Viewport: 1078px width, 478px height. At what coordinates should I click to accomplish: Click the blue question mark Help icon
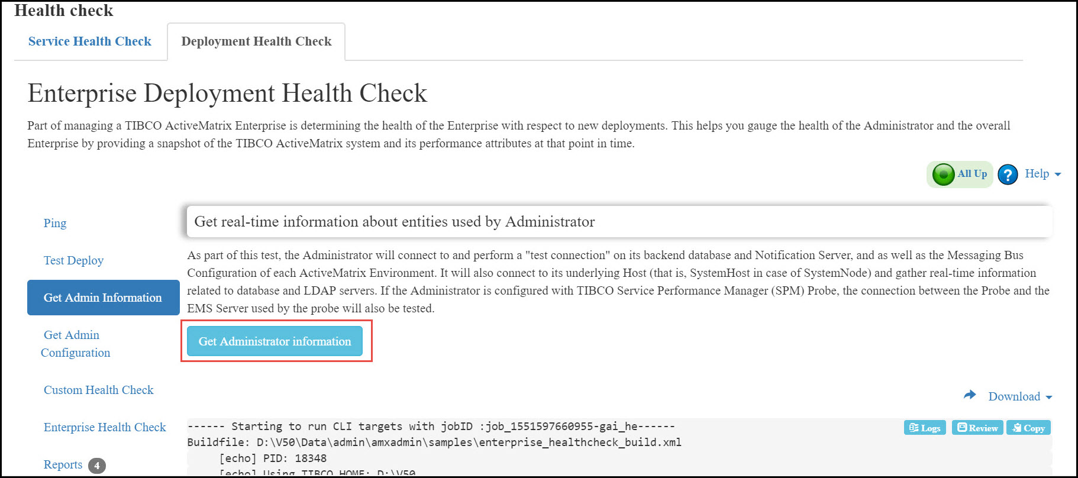point(1008,175)
